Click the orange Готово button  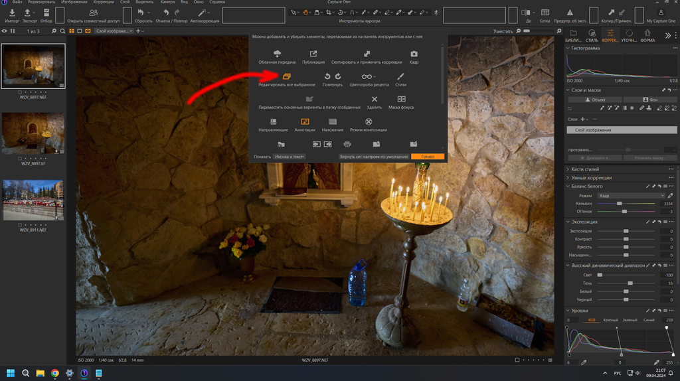pos(428,157)
